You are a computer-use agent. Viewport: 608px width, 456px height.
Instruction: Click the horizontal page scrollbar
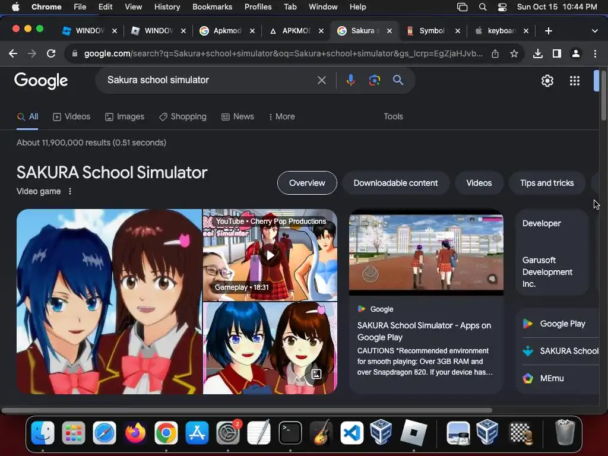(x=246, y=410)
